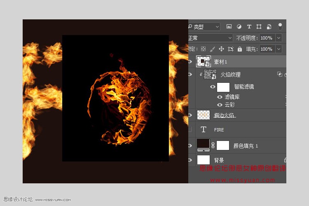
Task: Click the link icon on 颜色填充 1
Action: 213,145
